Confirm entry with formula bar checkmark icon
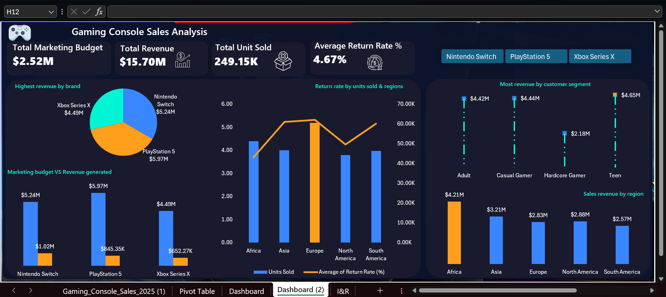Screen dimensions: 666x297 point(86,12)
